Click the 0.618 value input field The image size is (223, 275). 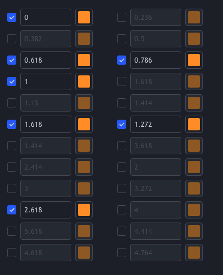(46, 60)
